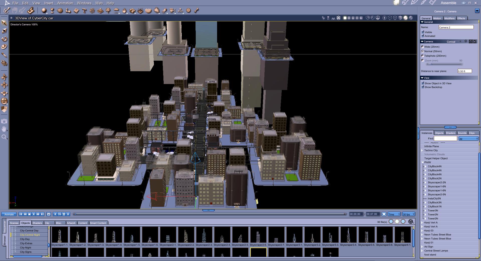
Task: Insert a sphere primitive from the toolbar
Action: [x=44, y=11]
